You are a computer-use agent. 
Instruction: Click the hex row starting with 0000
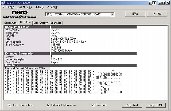(62, 71)
